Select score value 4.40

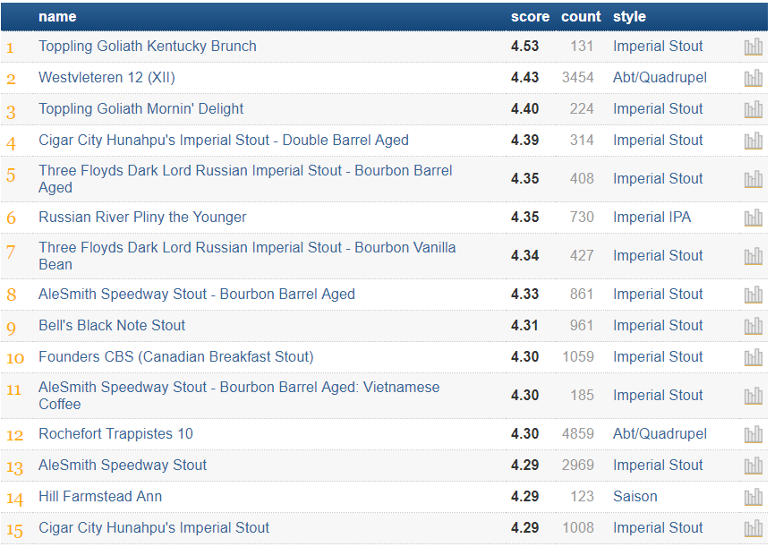pyautogui.click(x=525, y=109)
